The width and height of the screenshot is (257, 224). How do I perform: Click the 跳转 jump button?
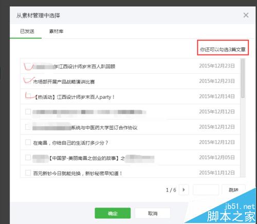point(233,189)
